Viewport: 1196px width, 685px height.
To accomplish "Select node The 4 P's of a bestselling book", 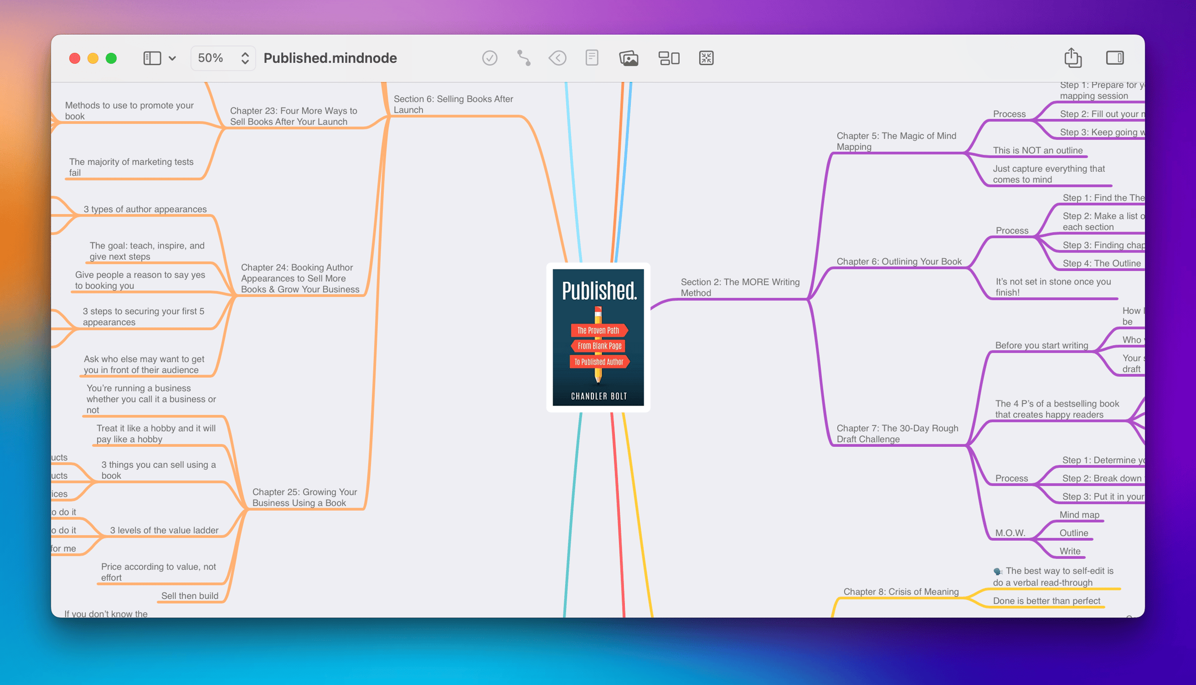I will (x=1057, y=409).
